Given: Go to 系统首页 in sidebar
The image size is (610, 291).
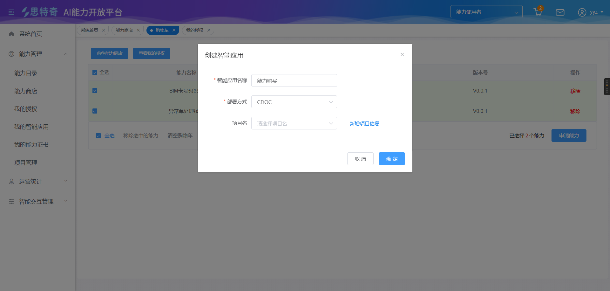Looking at the screenshot, I should pos(30,34).
